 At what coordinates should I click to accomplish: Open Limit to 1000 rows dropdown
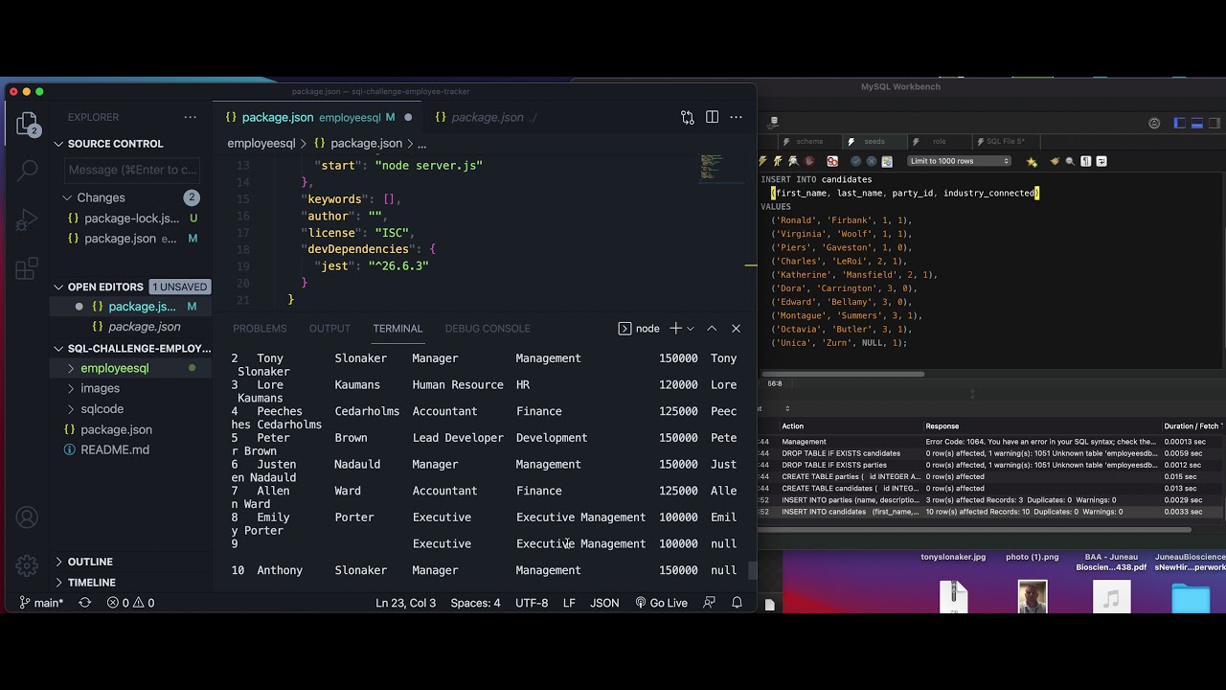(959, 161)
